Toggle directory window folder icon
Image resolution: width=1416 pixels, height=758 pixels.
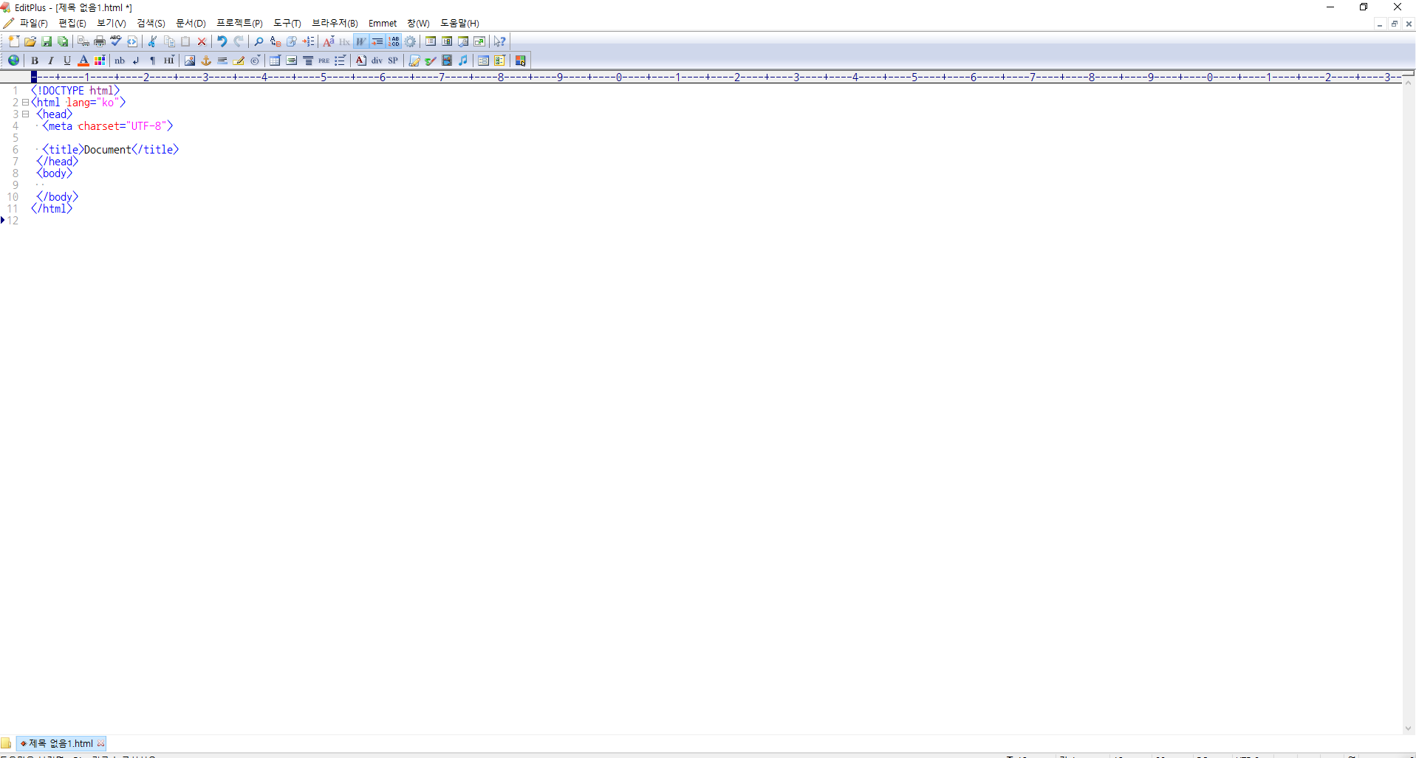pyautogui.click(x=6, y=743)
